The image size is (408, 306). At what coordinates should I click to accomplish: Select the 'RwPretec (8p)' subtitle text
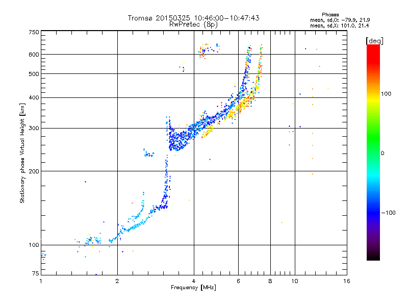193,24
